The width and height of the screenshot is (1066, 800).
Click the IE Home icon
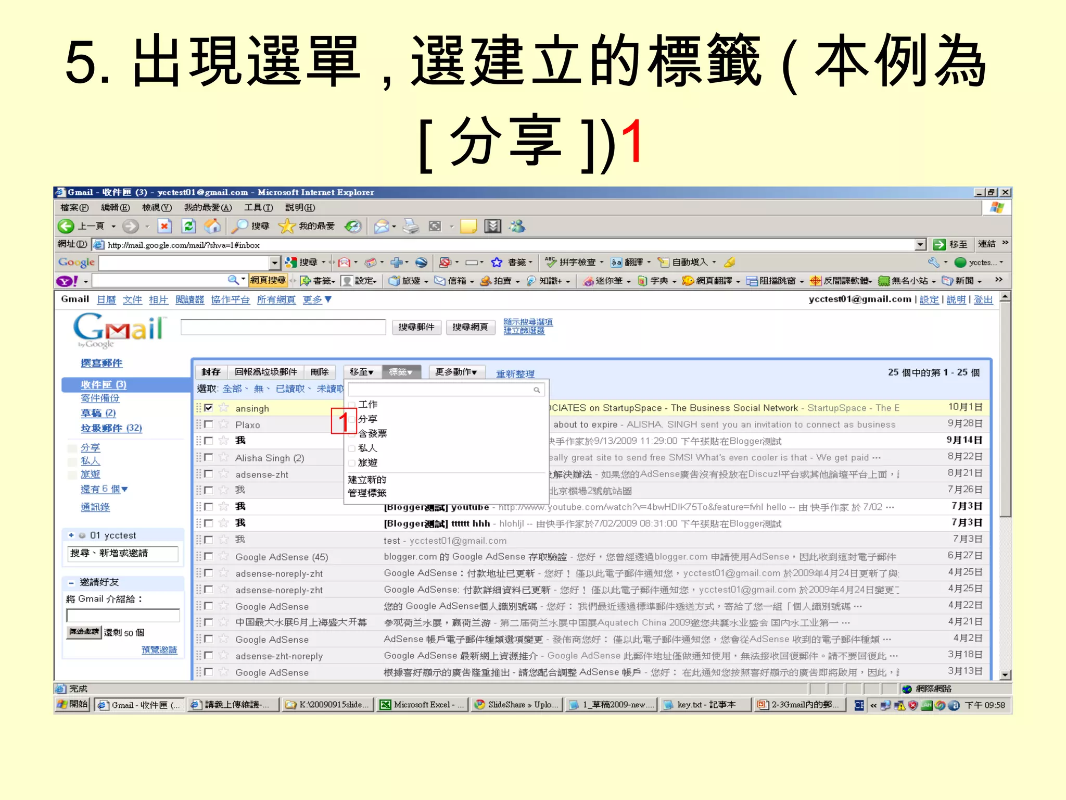212,226
